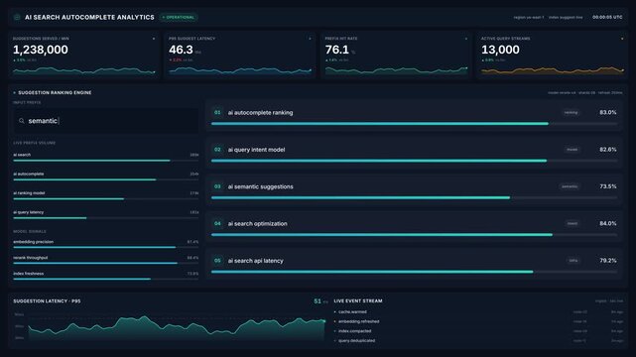The height and width of the screenshot is (357, 636).
Task: Click the tag chip on ai search api latency row
Action: point(573,261)
